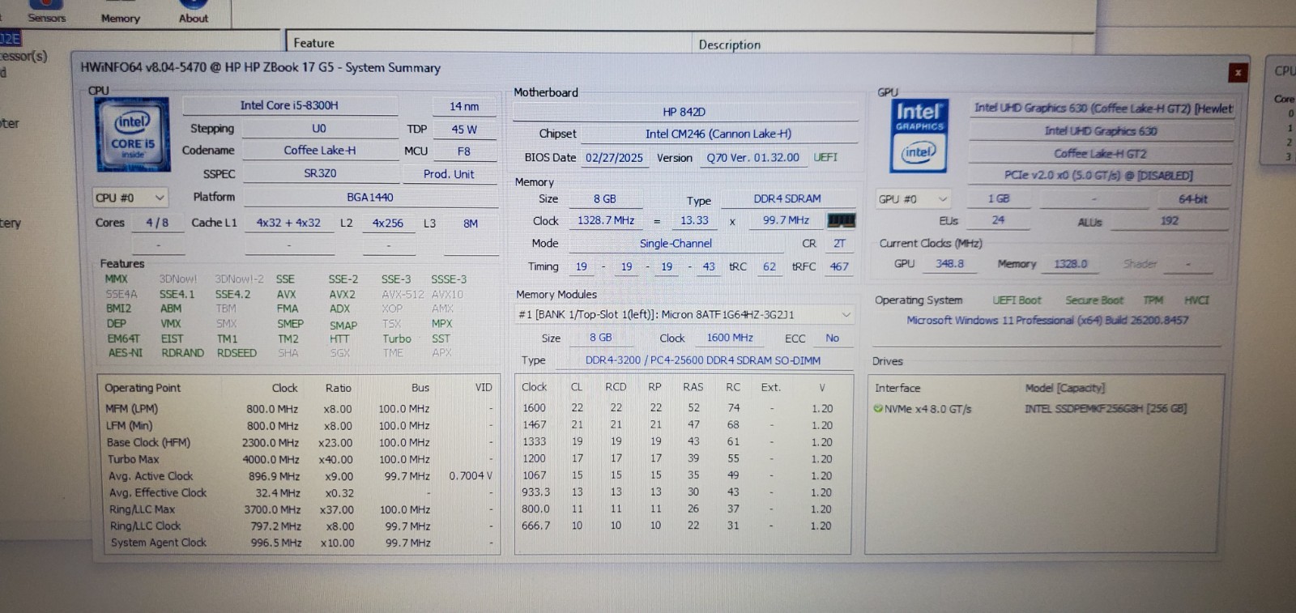Click the module type DDR4-3200 / PC4-25600

tap(703, 360)
